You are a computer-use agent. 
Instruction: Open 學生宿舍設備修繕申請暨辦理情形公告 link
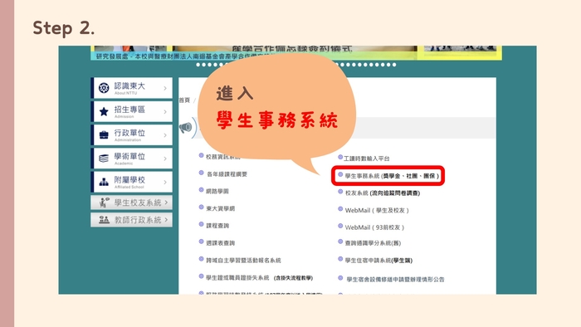[x=395, y=279]
